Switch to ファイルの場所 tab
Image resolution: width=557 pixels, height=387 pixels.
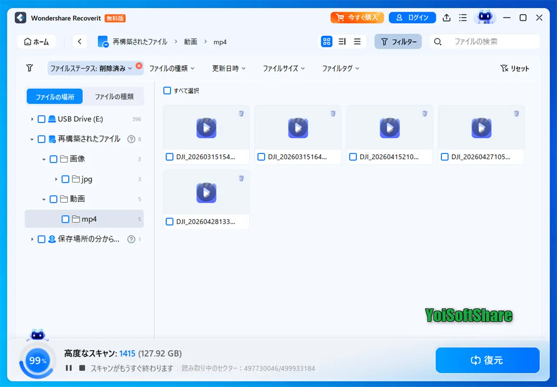coord(55,97)
